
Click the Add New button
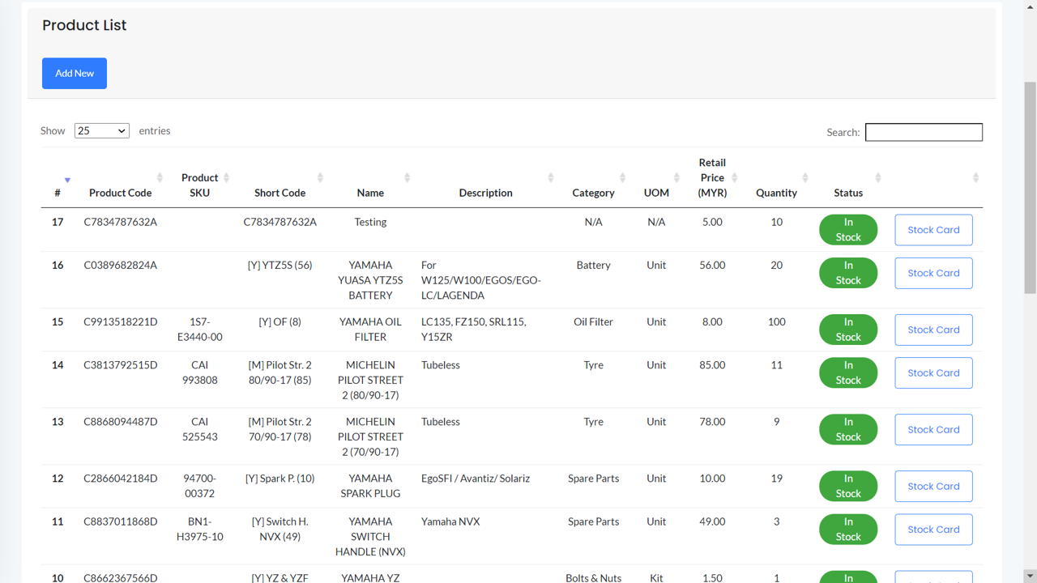tap(75, 74)
